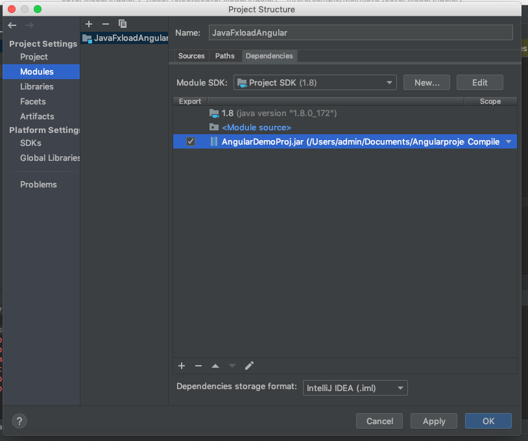
Task: Confirm with the OK button
Action: coord(488,421)
